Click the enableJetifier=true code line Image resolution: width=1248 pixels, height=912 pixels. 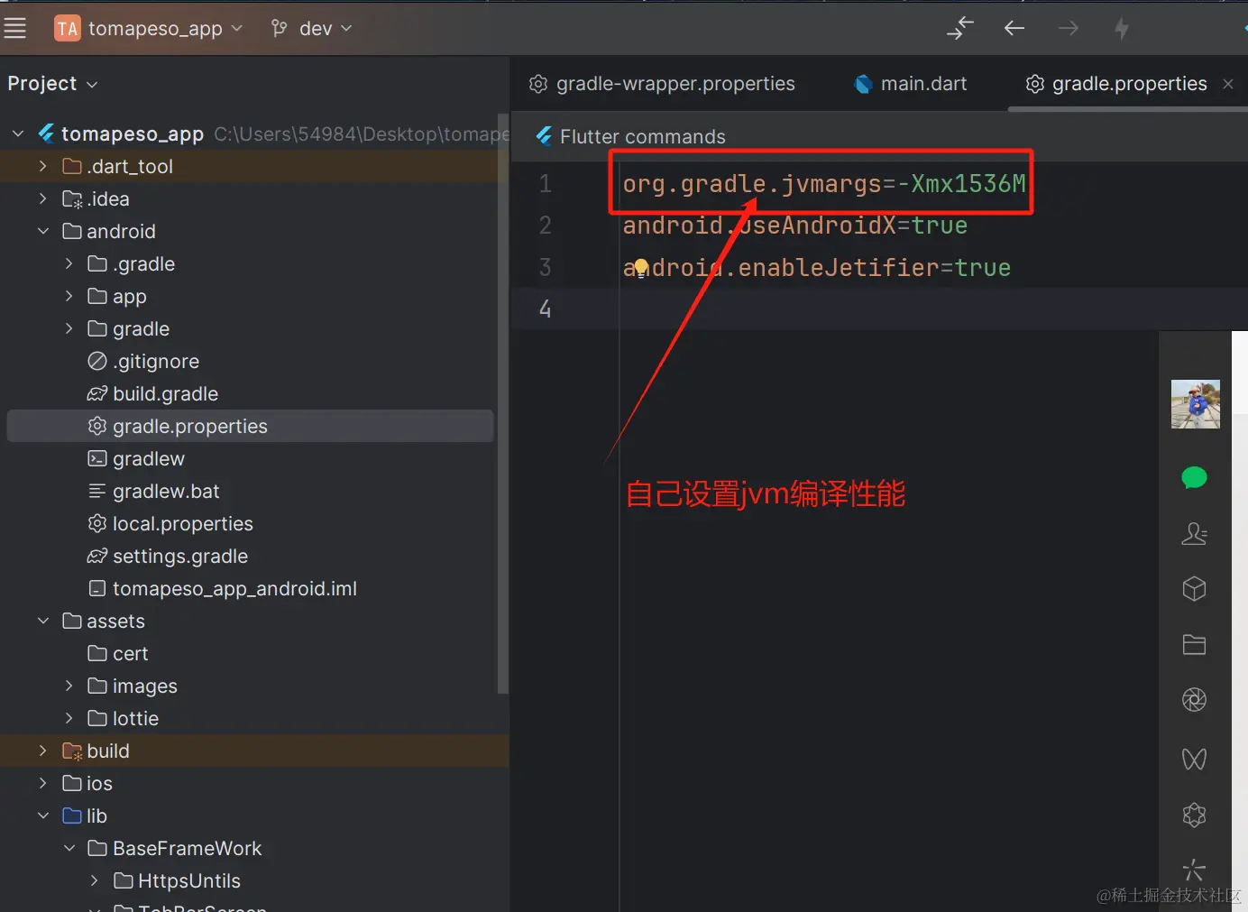click(816, 267)
